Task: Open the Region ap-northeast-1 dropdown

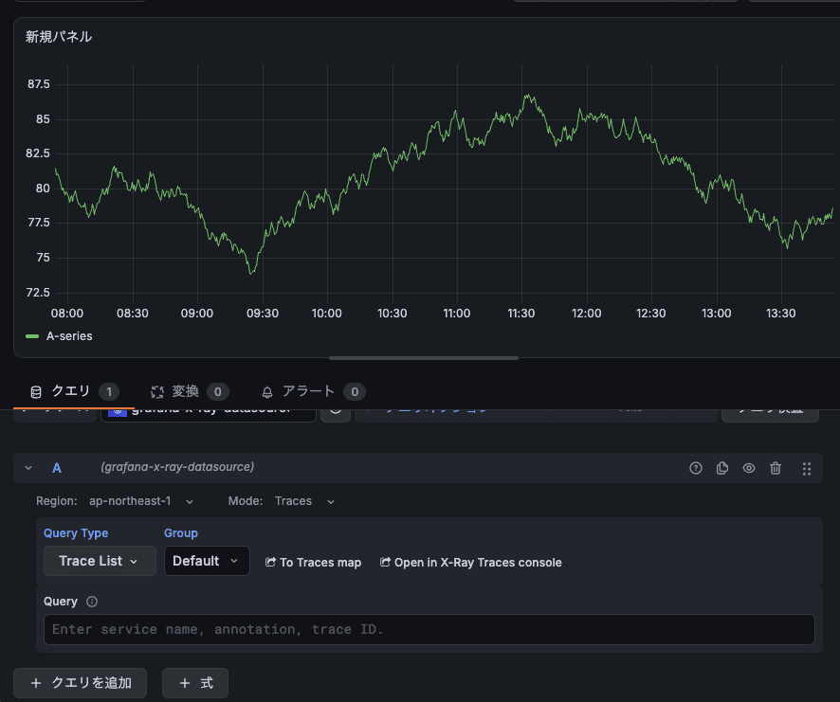Action: click(x=141, y=501)
